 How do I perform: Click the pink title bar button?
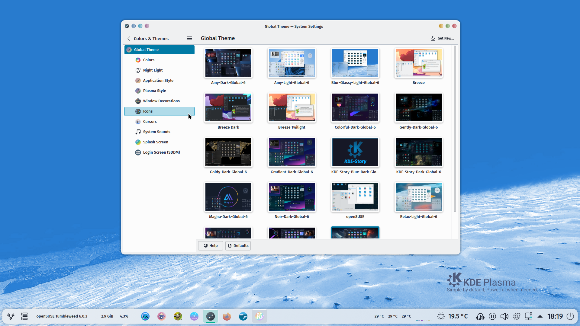(x=147, y=26)
